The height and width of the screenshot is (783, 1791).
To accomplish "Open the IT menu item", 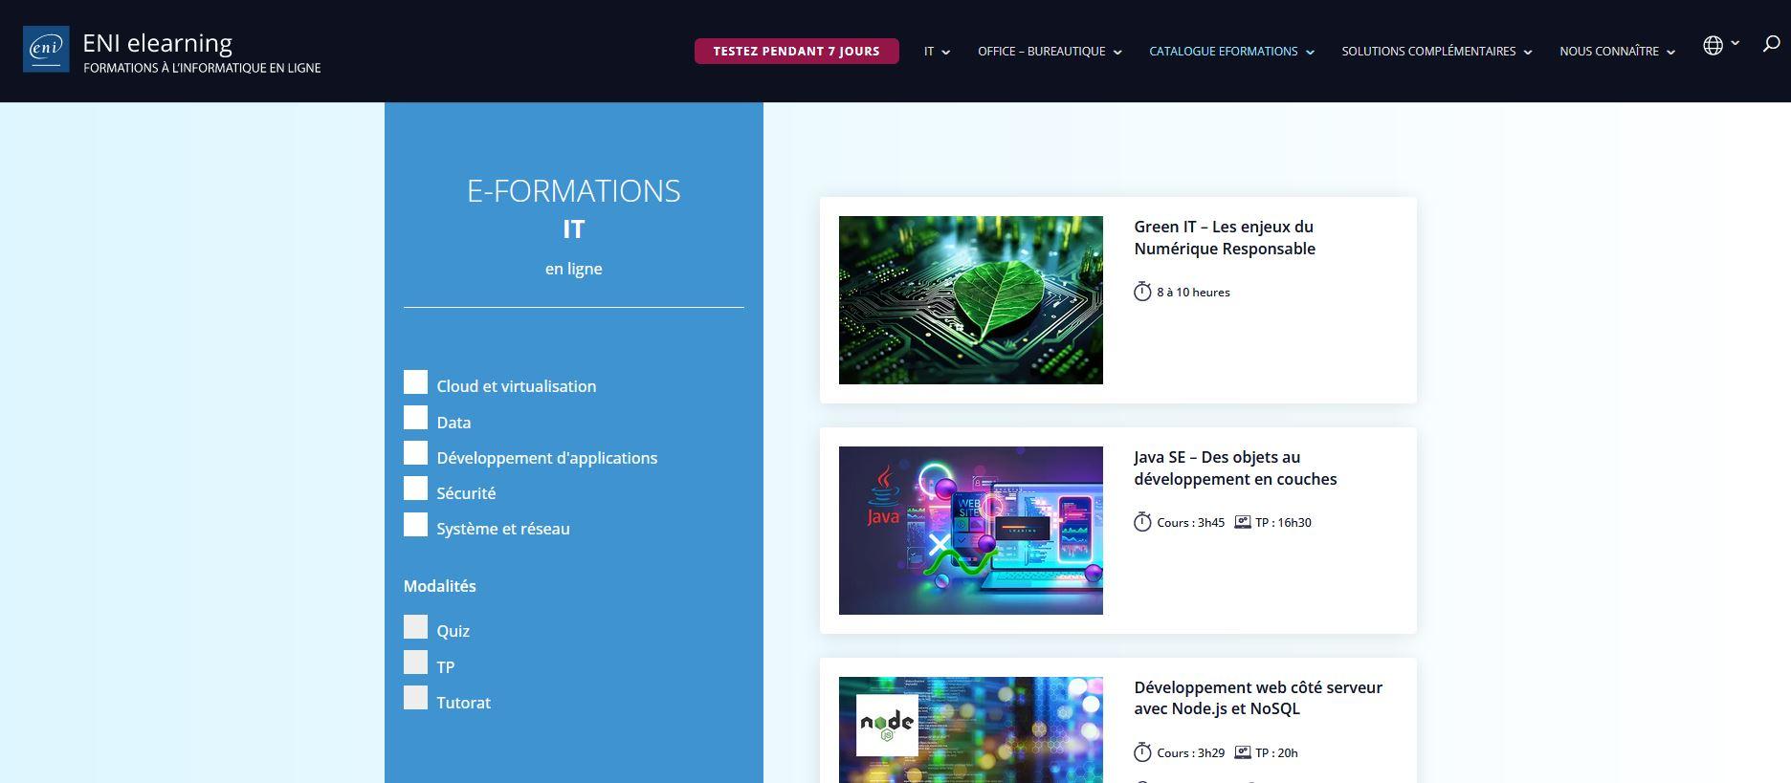I will (929, 52).
